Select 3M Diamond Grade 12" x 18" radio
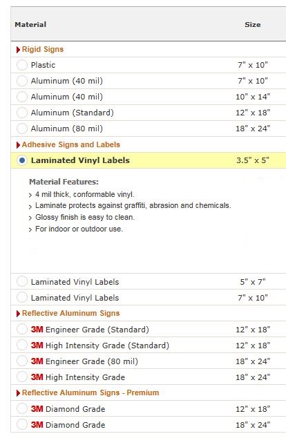286x445 pixels. pos(22,409)
